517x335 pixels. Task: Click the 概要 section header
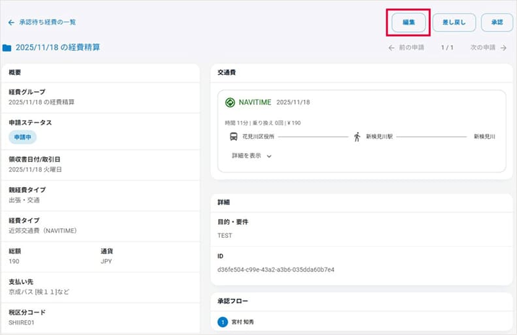point(15,72)
